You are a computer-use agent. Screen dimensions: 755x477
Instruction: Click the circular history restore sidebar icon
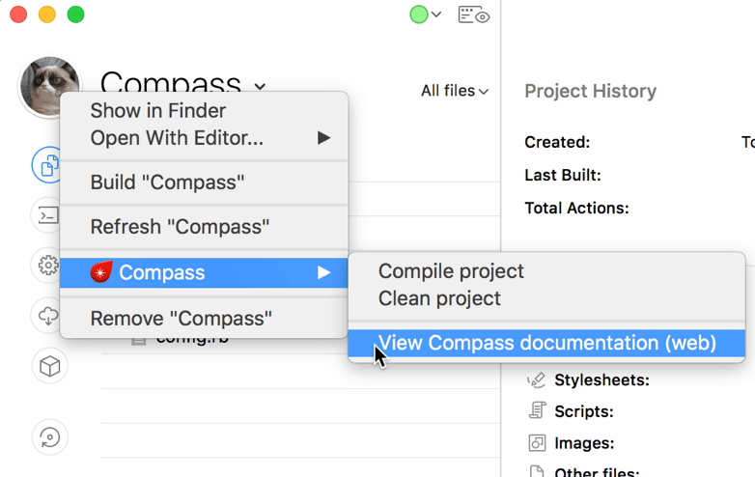pyautogui.click(x=49, y=437)
